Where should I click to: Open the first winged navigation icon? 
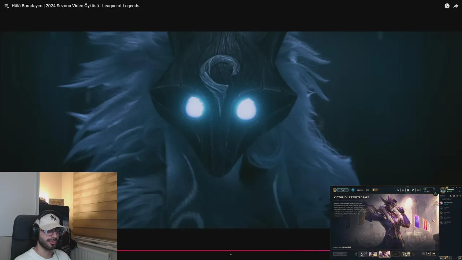[x=398, y=190]
